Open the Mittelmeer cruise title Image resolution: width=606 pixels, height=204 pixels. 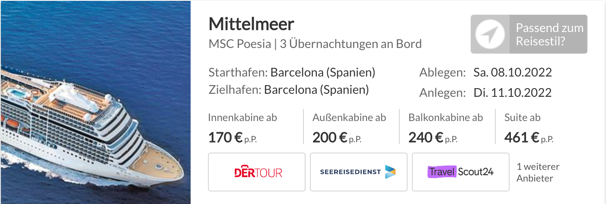[252, 24]
